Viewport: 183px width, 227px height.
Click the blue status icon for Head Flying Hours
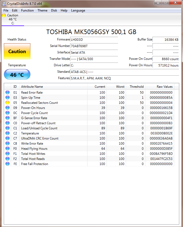[7, 148]
